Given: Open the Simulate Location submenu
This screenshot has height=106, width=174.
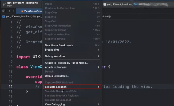Looking at the screenshot, I should (72, 87).
